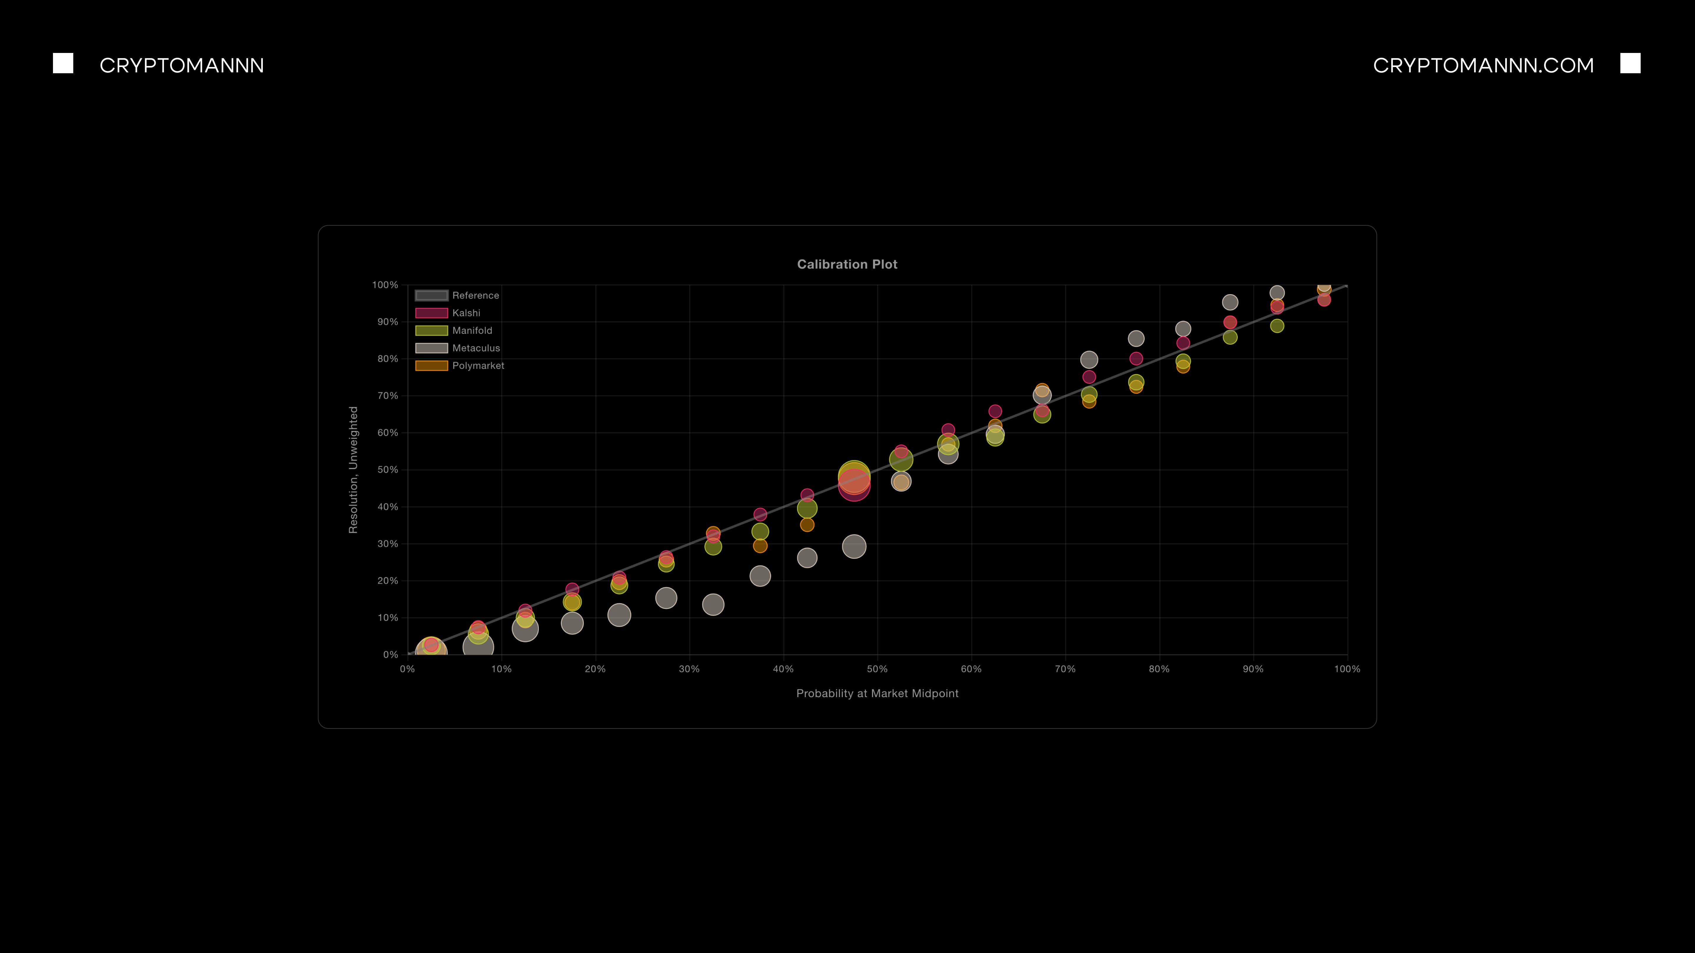The width and height of the screenshot is (1695, 953).
Task: Click the white square logo beside CRYPTOMANNN
Action: point(63,63)
